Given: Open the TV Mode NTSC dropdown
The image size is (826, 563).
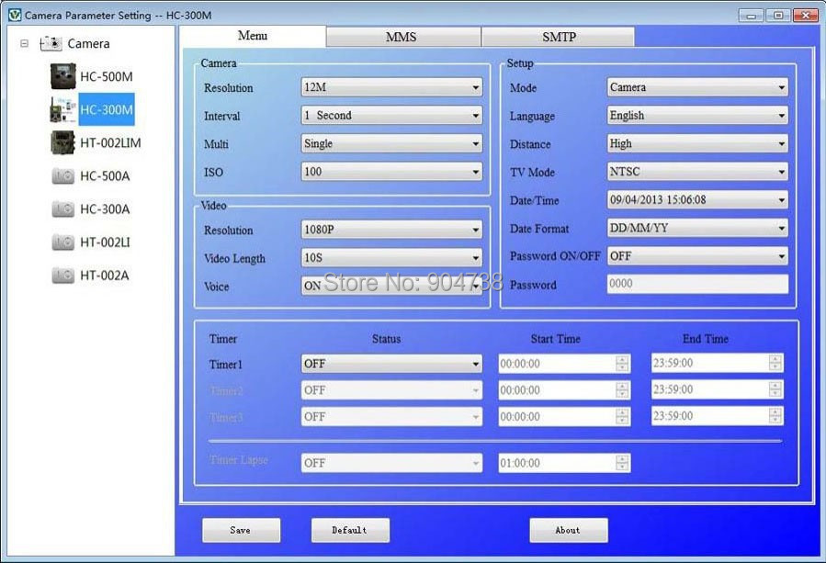Looking at the screenshot, I should click(x=697, y=172).
